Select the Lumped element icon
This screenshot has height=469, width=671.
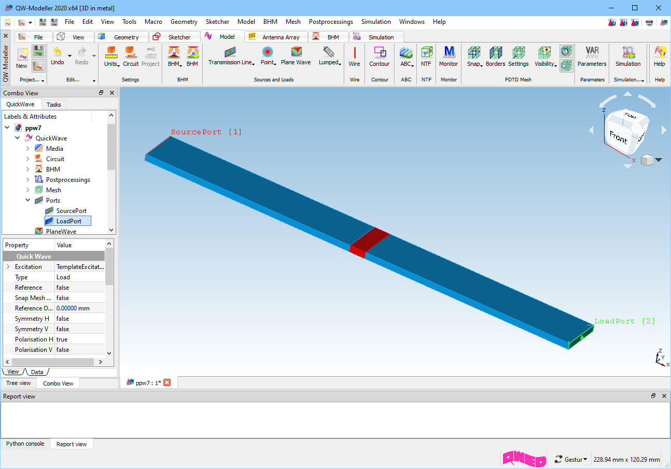pos(328,52)
